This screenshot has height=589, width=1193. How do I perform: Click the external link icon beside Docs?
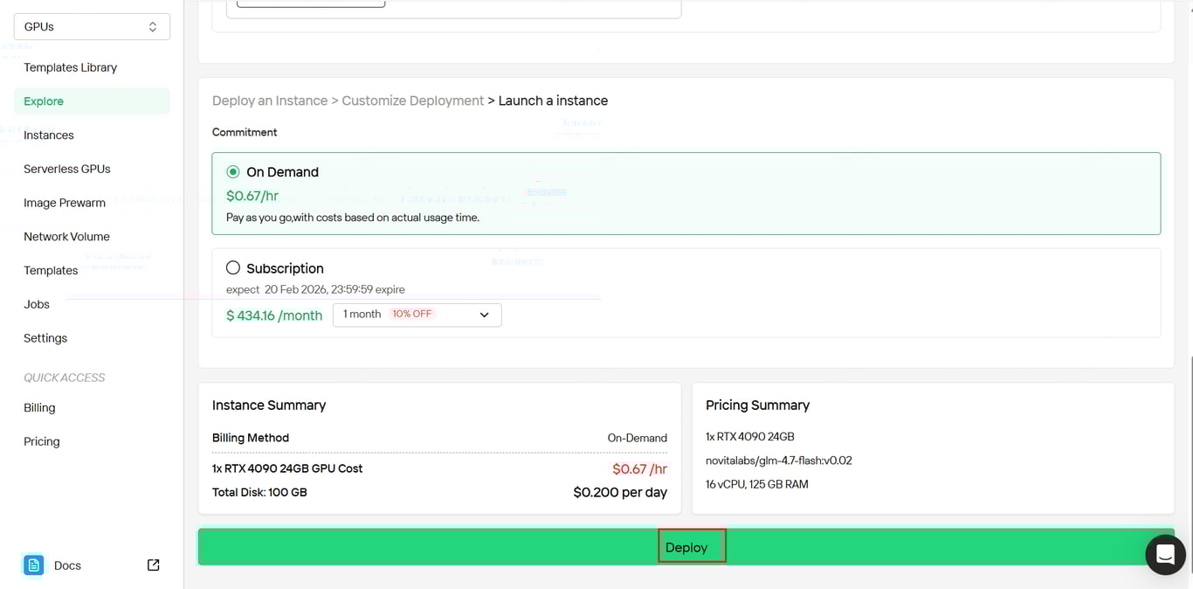[153, 565]
